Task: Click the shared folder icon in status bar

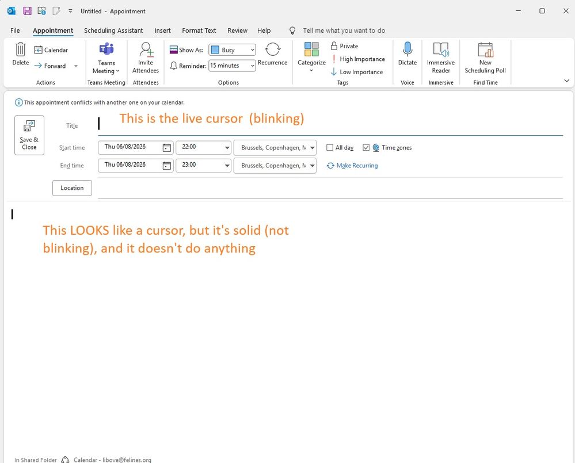Action: tap(65, 460)
